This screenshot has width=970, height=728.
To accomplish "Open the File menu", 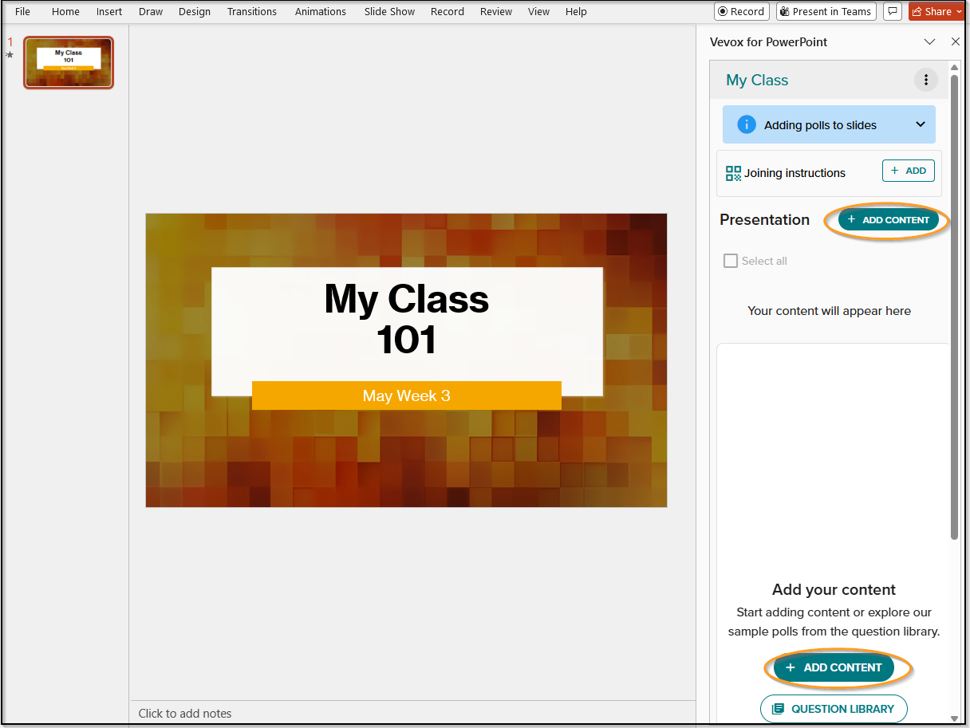I will (22, 11).
